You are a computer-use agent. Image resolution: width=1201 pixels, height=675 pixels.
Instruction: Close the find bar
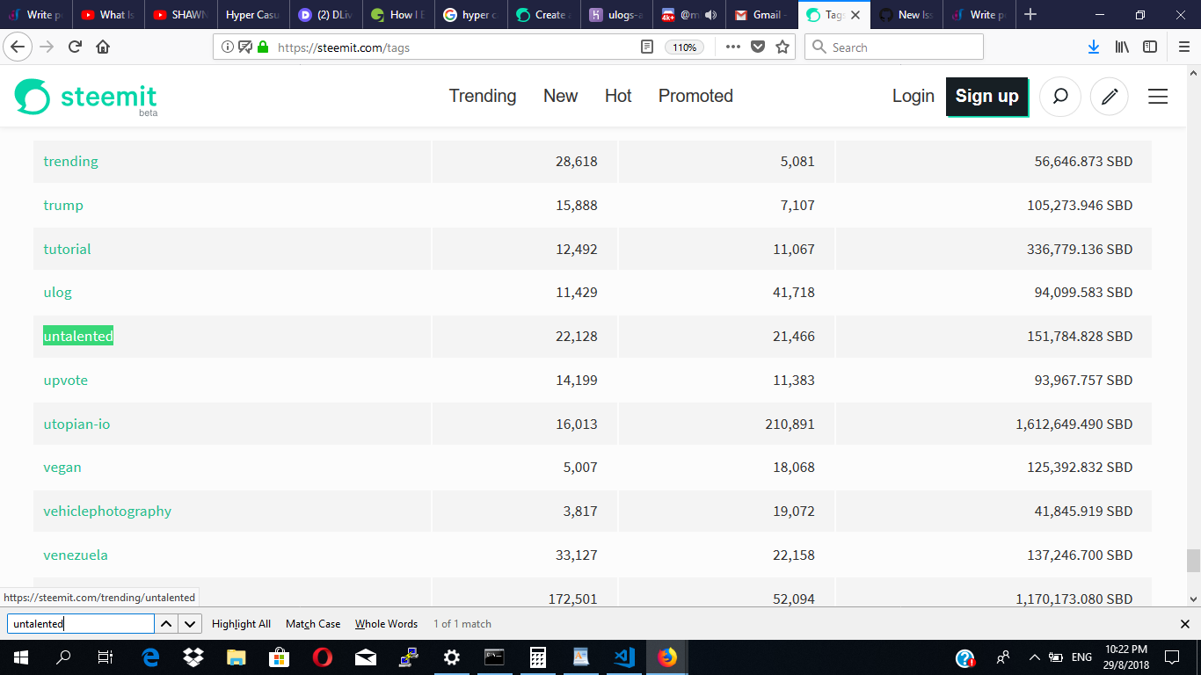click(1184, 624)
